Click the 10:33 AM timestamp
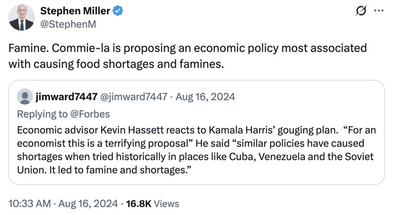 click(30, 203)
